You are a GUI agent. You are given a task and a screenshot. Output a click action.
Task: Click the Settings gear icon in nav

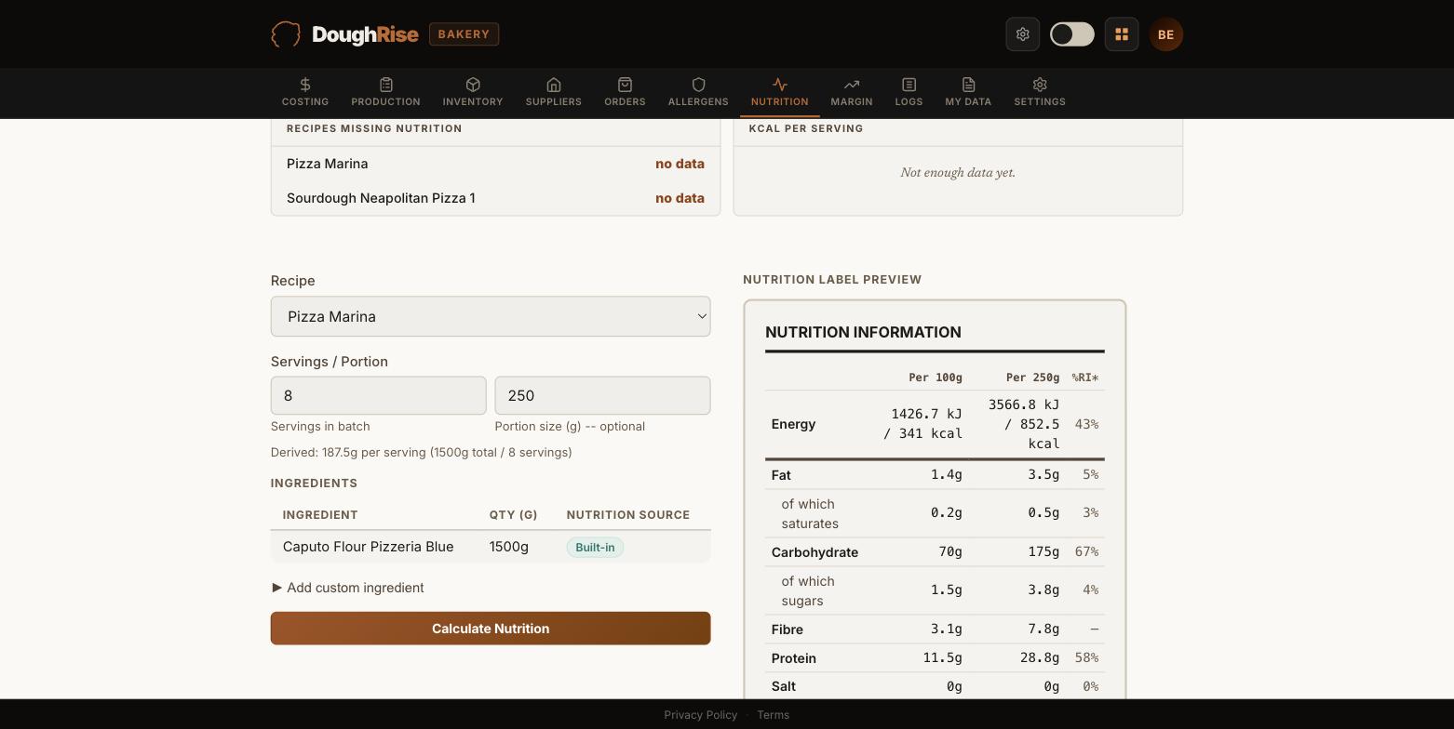tap(1040, 85)
